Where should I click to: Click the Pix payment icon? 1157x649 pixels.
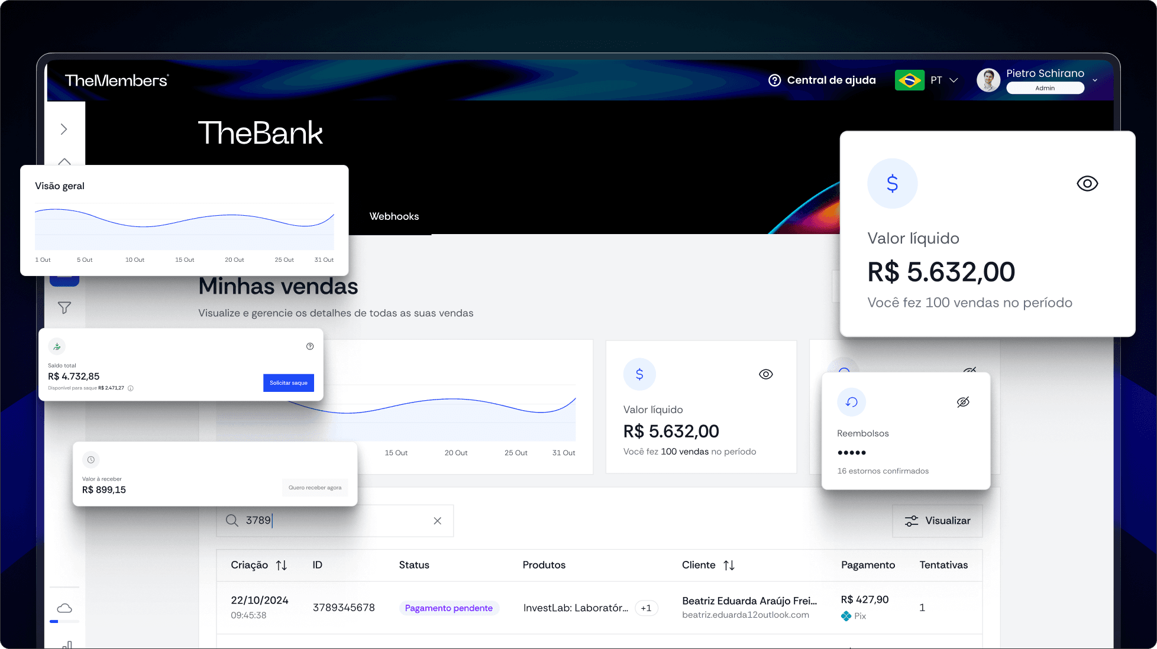[x=846, y=616]
